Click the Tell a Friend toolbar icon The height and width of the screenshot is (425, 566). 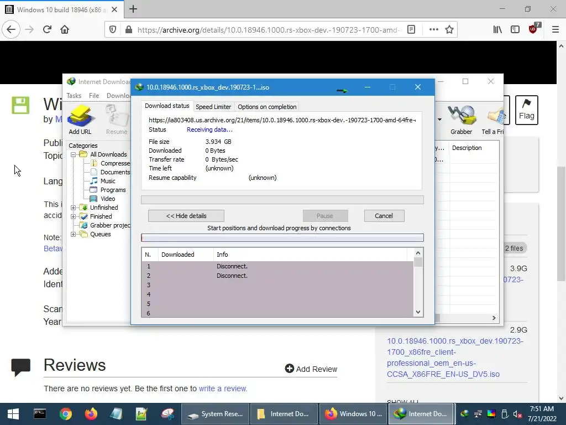pos(492,120)
